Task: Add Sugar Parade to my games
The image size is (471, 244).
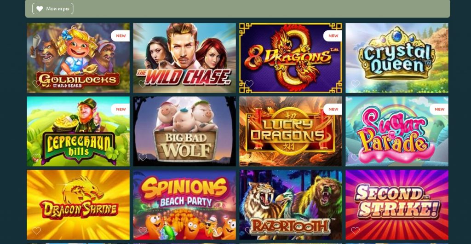Action: 356,157
